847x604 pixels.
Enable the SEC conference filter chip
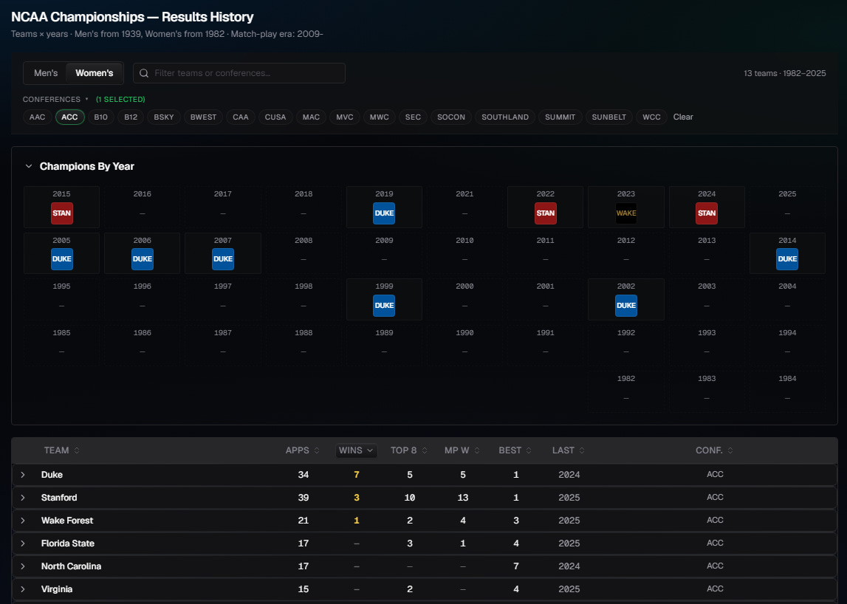tap(413, 117)
